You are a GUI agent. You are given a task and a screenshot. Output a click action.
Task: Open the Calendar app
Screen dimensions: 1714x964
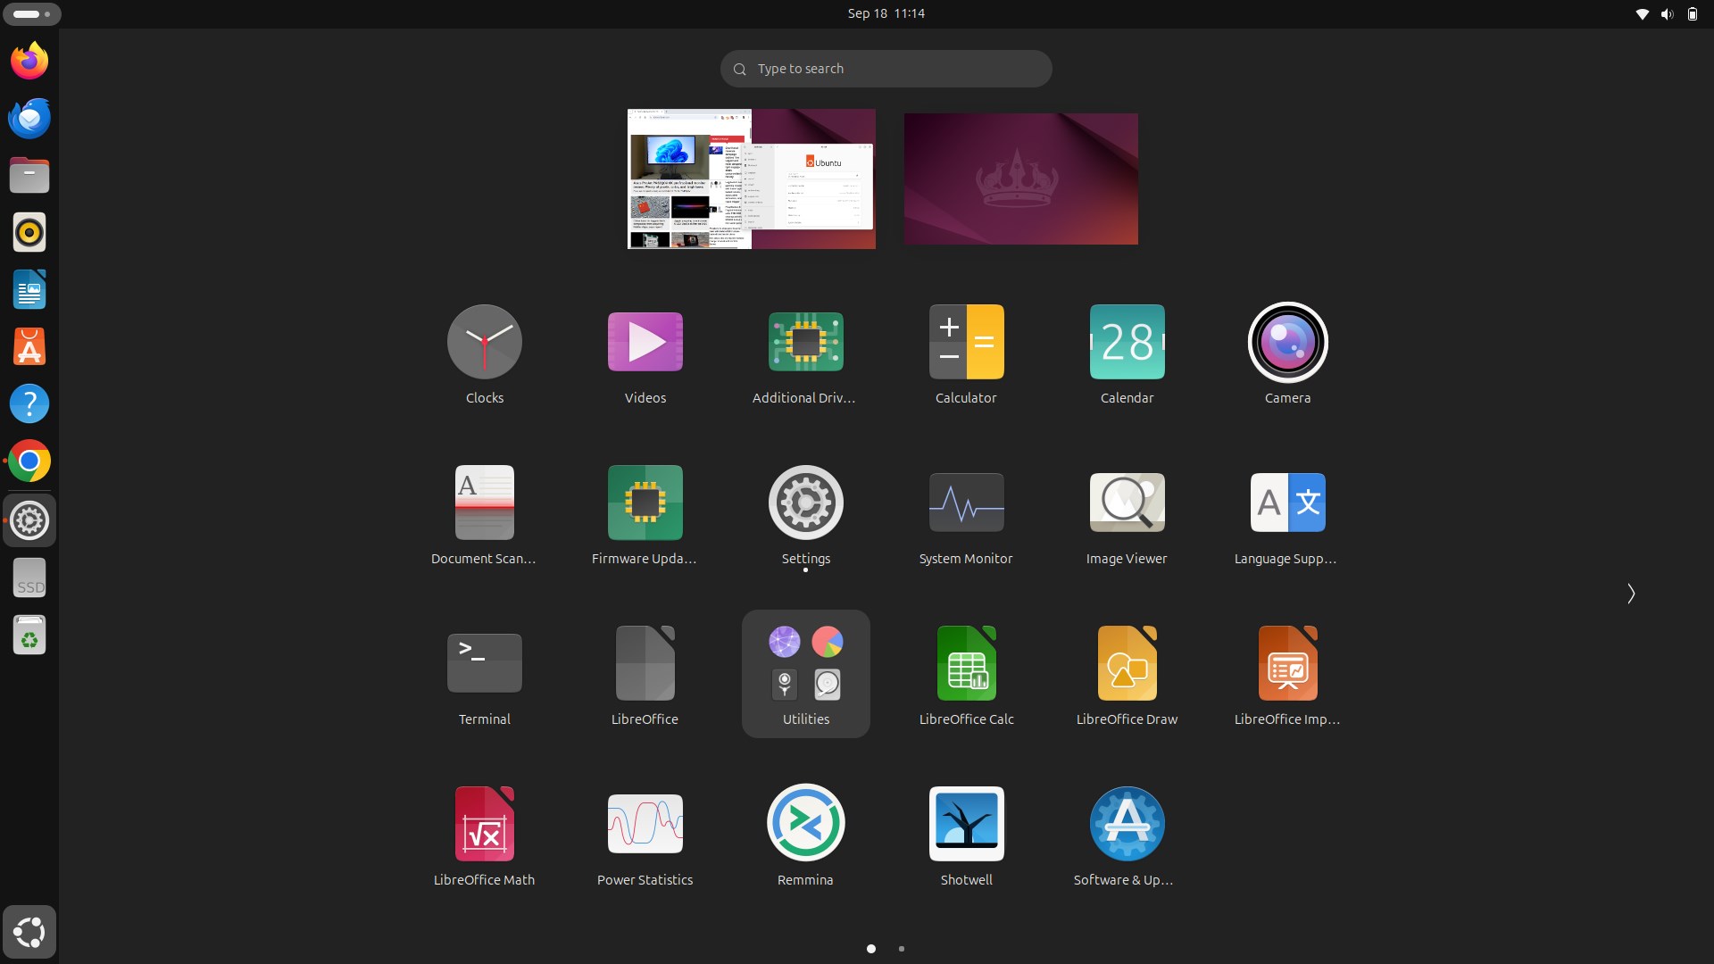[1127, 354]
